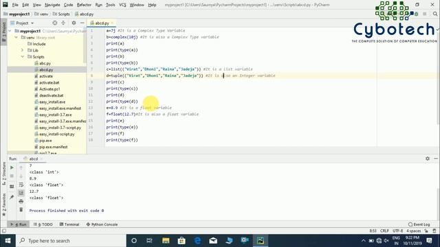Collapse the venv library root folder
Screen dimensions: 440x247
(16, 37)
